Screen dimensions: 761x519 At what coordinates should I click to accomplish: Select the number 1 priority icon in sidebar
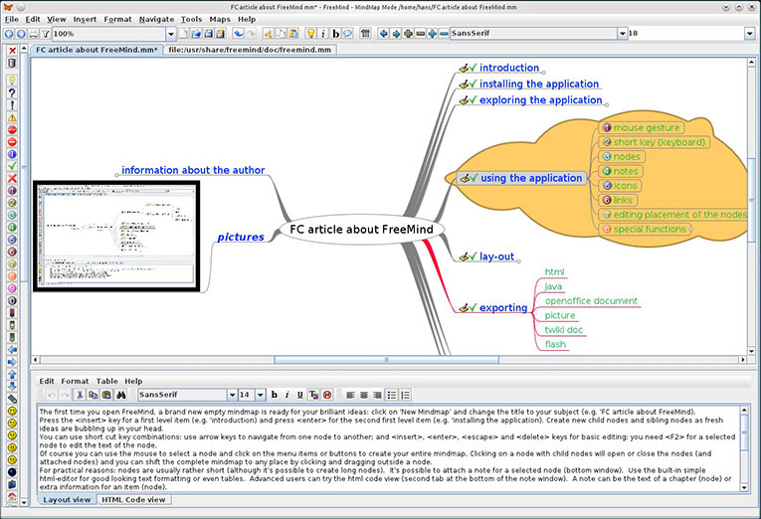[x=13, y=191]
